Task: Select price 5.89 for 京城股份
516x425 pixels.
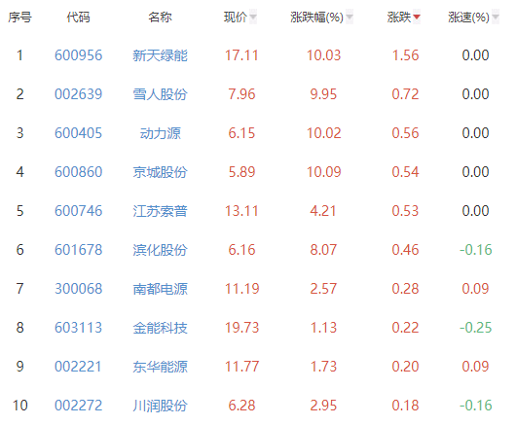Action: [241, 172]
